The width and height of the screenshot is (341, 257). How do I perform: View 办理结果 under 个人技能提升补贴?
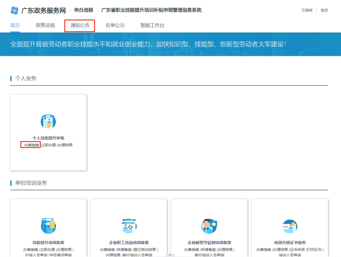(x=65, y=145)
